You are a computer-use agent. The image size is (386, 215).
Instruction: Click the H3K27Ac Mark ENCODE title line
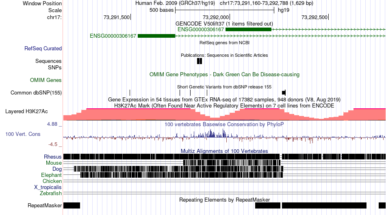pyautogui.click(x=224, y=105)
